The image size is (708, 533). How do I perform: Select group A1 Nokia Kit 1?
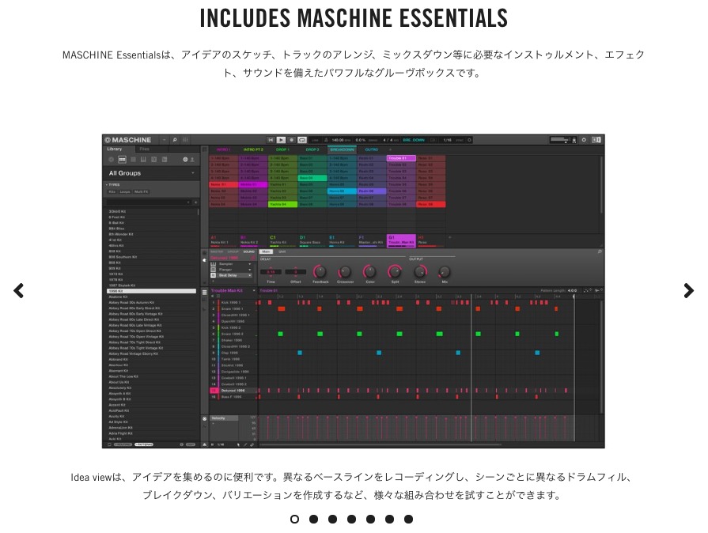click(223, 240)
